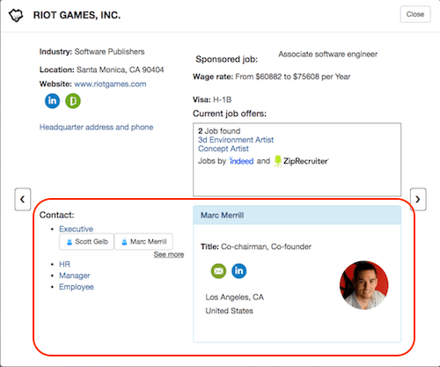
Task: Go to next company with right arrow
Action: 418,199
